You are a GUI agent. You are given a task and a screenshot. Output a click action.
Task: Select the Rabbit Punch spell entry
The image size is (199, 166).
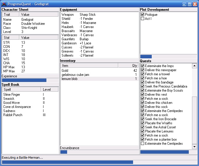click(x=12, y=115)
